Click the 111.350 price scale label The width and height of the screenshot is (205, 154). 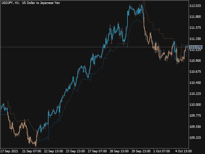[195, 39]
